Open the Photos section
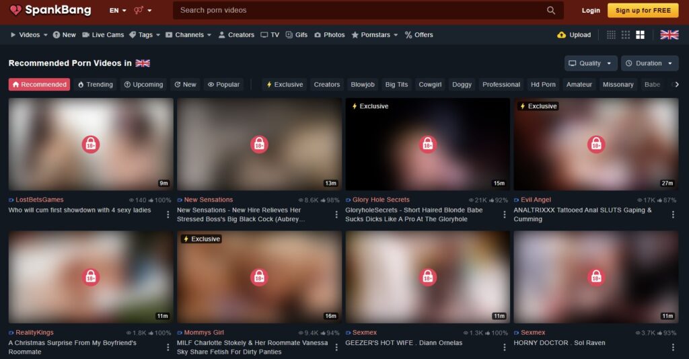The image size is (689, 359). (x=329, y=35)
